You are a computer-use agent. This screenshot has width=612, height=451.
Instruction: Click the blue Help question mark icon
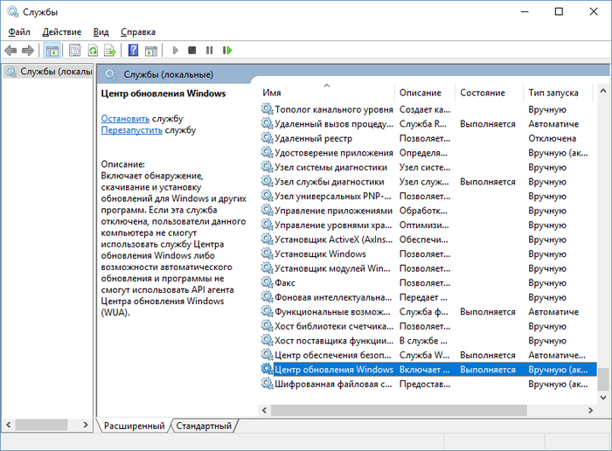[x=133, y=51]
